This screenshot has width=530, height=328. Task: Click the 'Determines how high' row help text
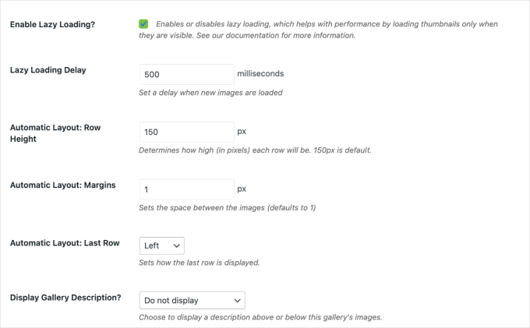click(254, 150)
